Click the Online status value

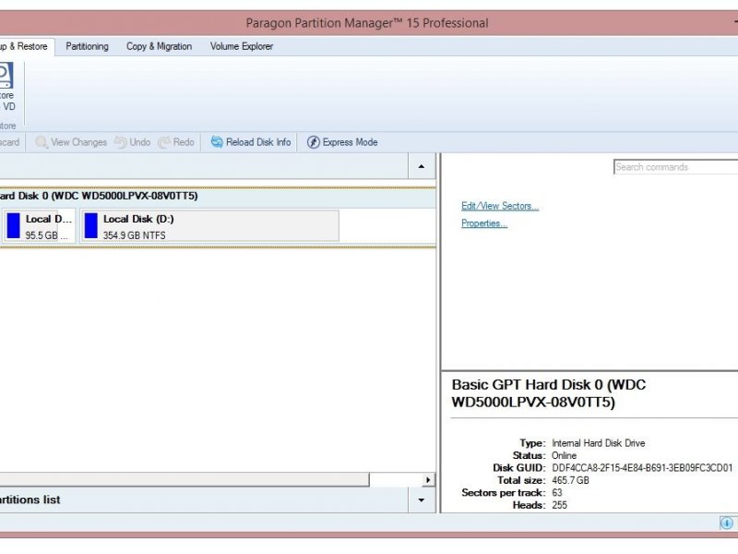564,455
